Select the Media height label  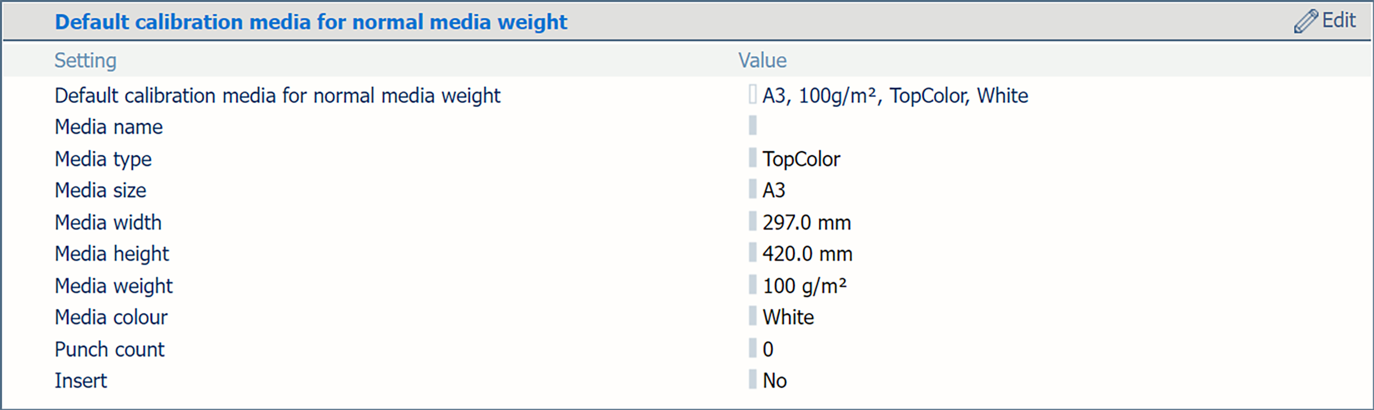coord(112,254)
